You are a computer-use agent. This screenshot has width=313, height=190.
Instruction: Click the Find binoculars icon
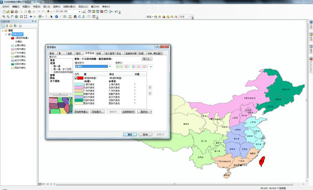pos(75,17)
